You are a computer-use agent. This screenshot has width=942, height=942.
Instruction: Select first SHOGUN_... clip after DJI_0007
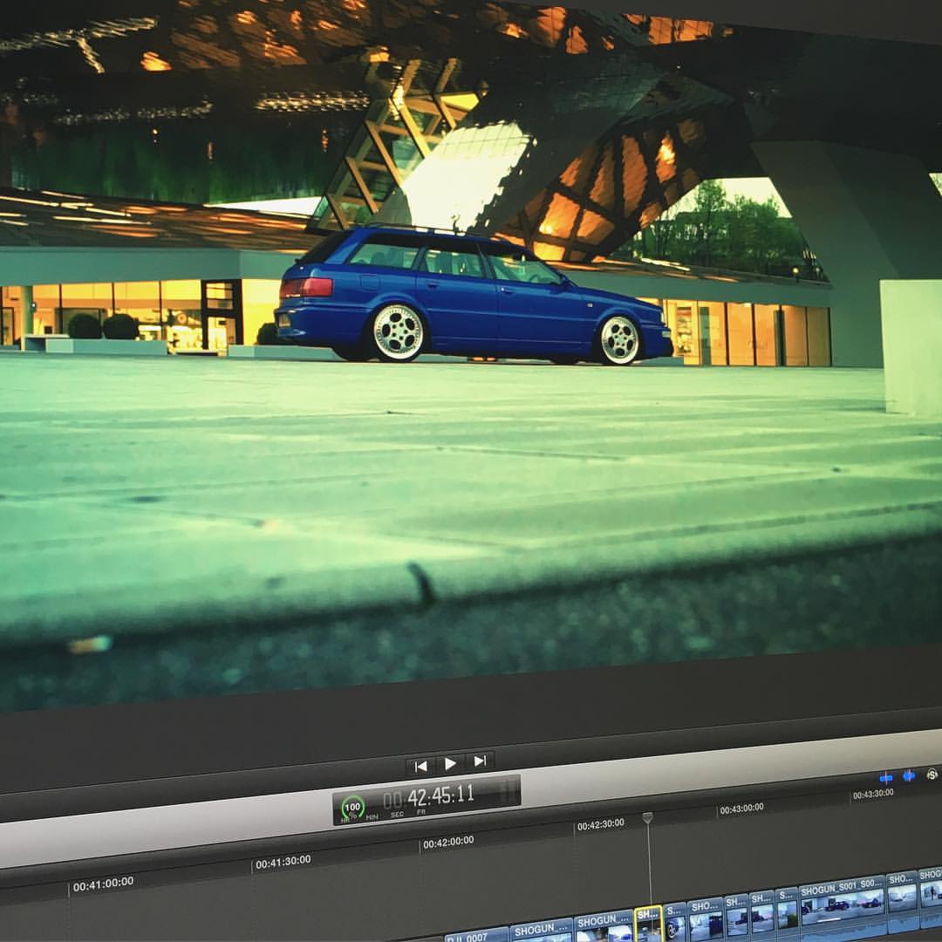click(542, 932)
